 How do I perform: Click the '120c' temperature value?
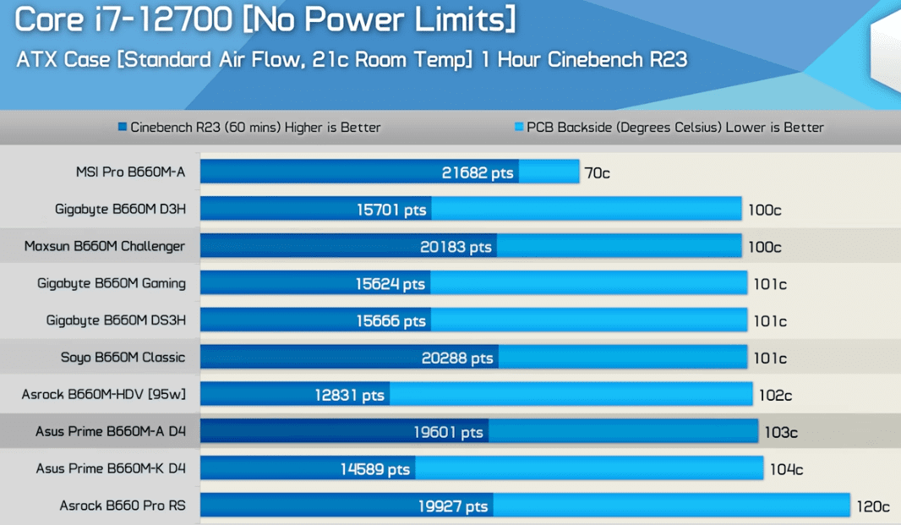pos(873,506)
